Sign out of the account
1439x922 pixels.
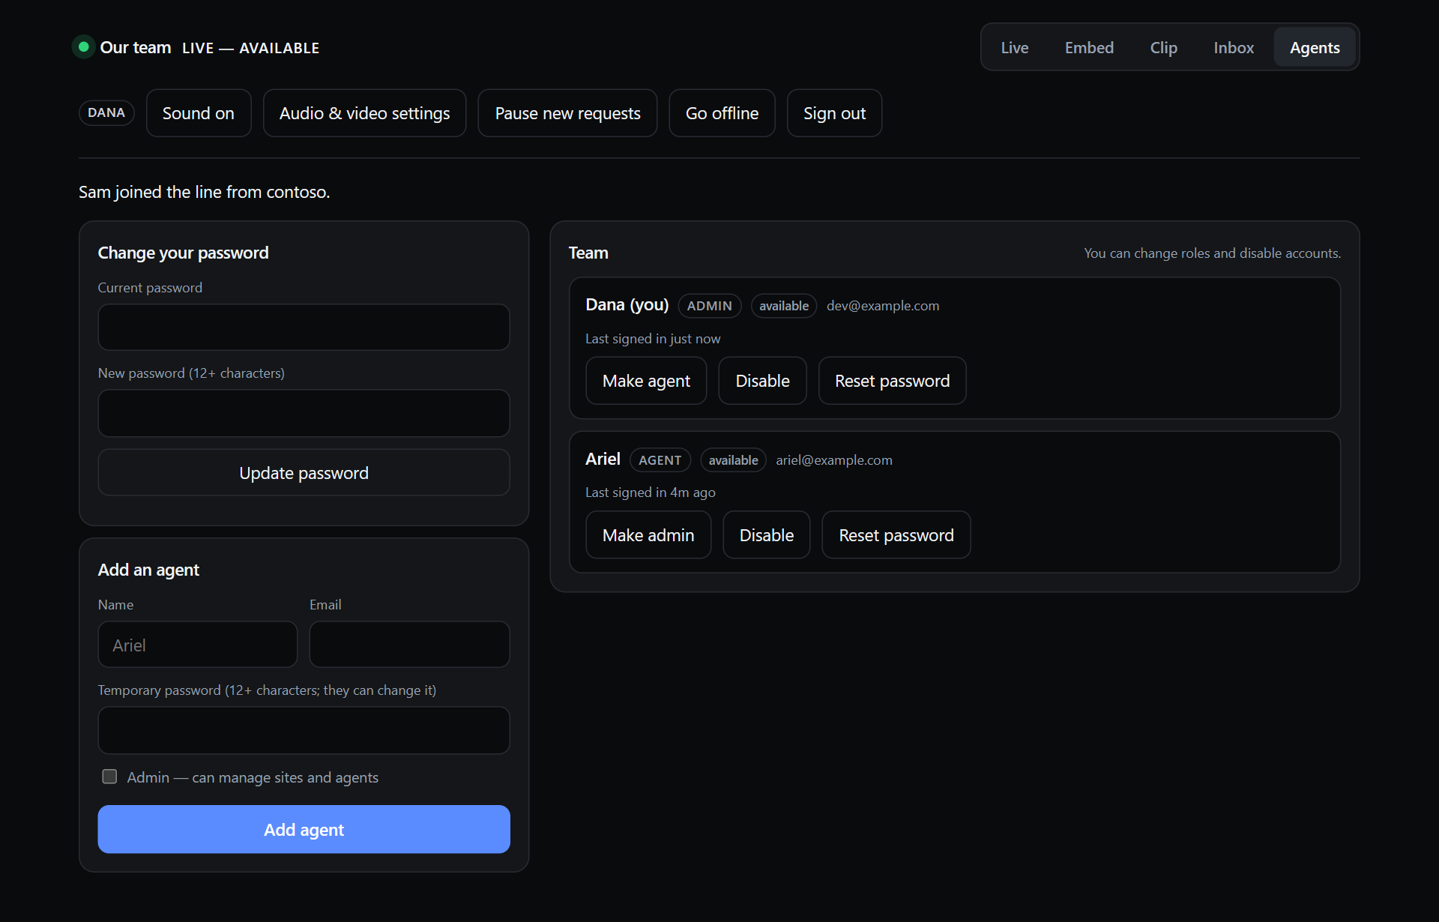click(834, 113)
